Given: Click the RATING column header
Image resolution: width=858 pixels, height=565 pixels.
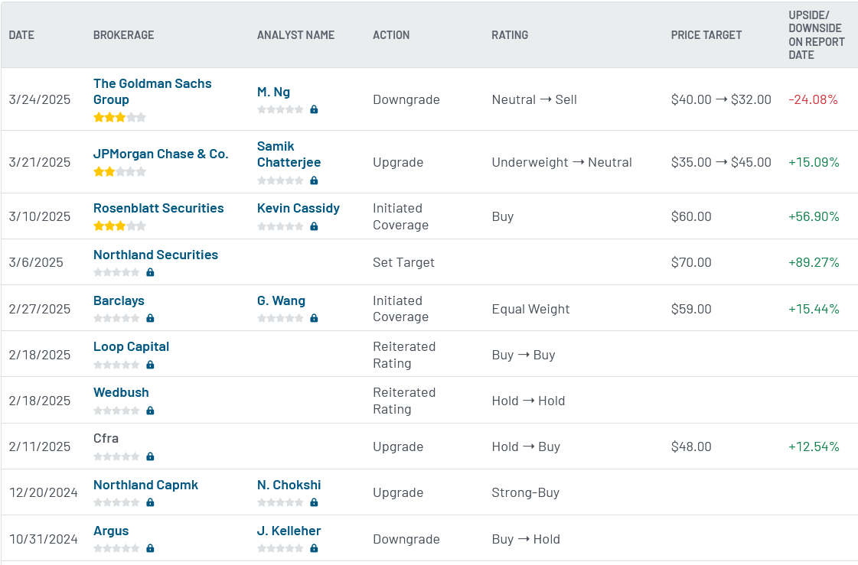Looking at the screenshot, I should coord(510,35).
